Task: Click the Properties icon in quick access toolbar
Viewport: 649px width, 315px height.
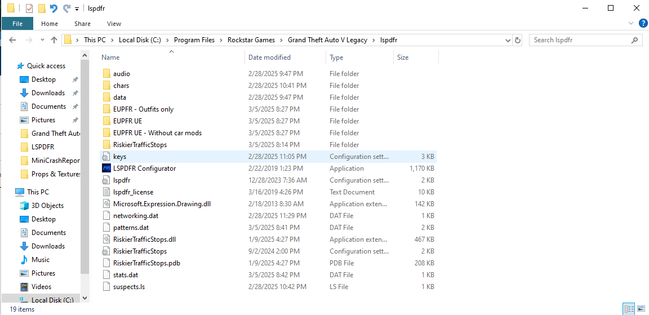Action: pyautogui.click(x=29, y=8)
